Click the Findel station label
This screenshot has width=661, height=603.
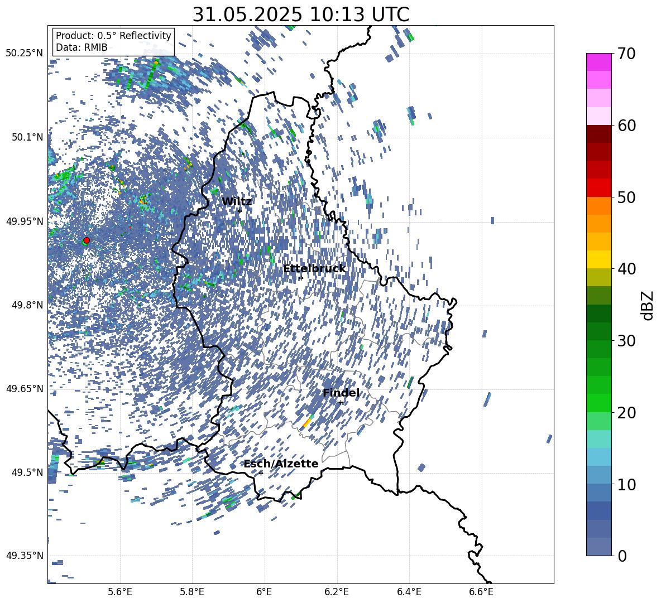click(341, 393)
